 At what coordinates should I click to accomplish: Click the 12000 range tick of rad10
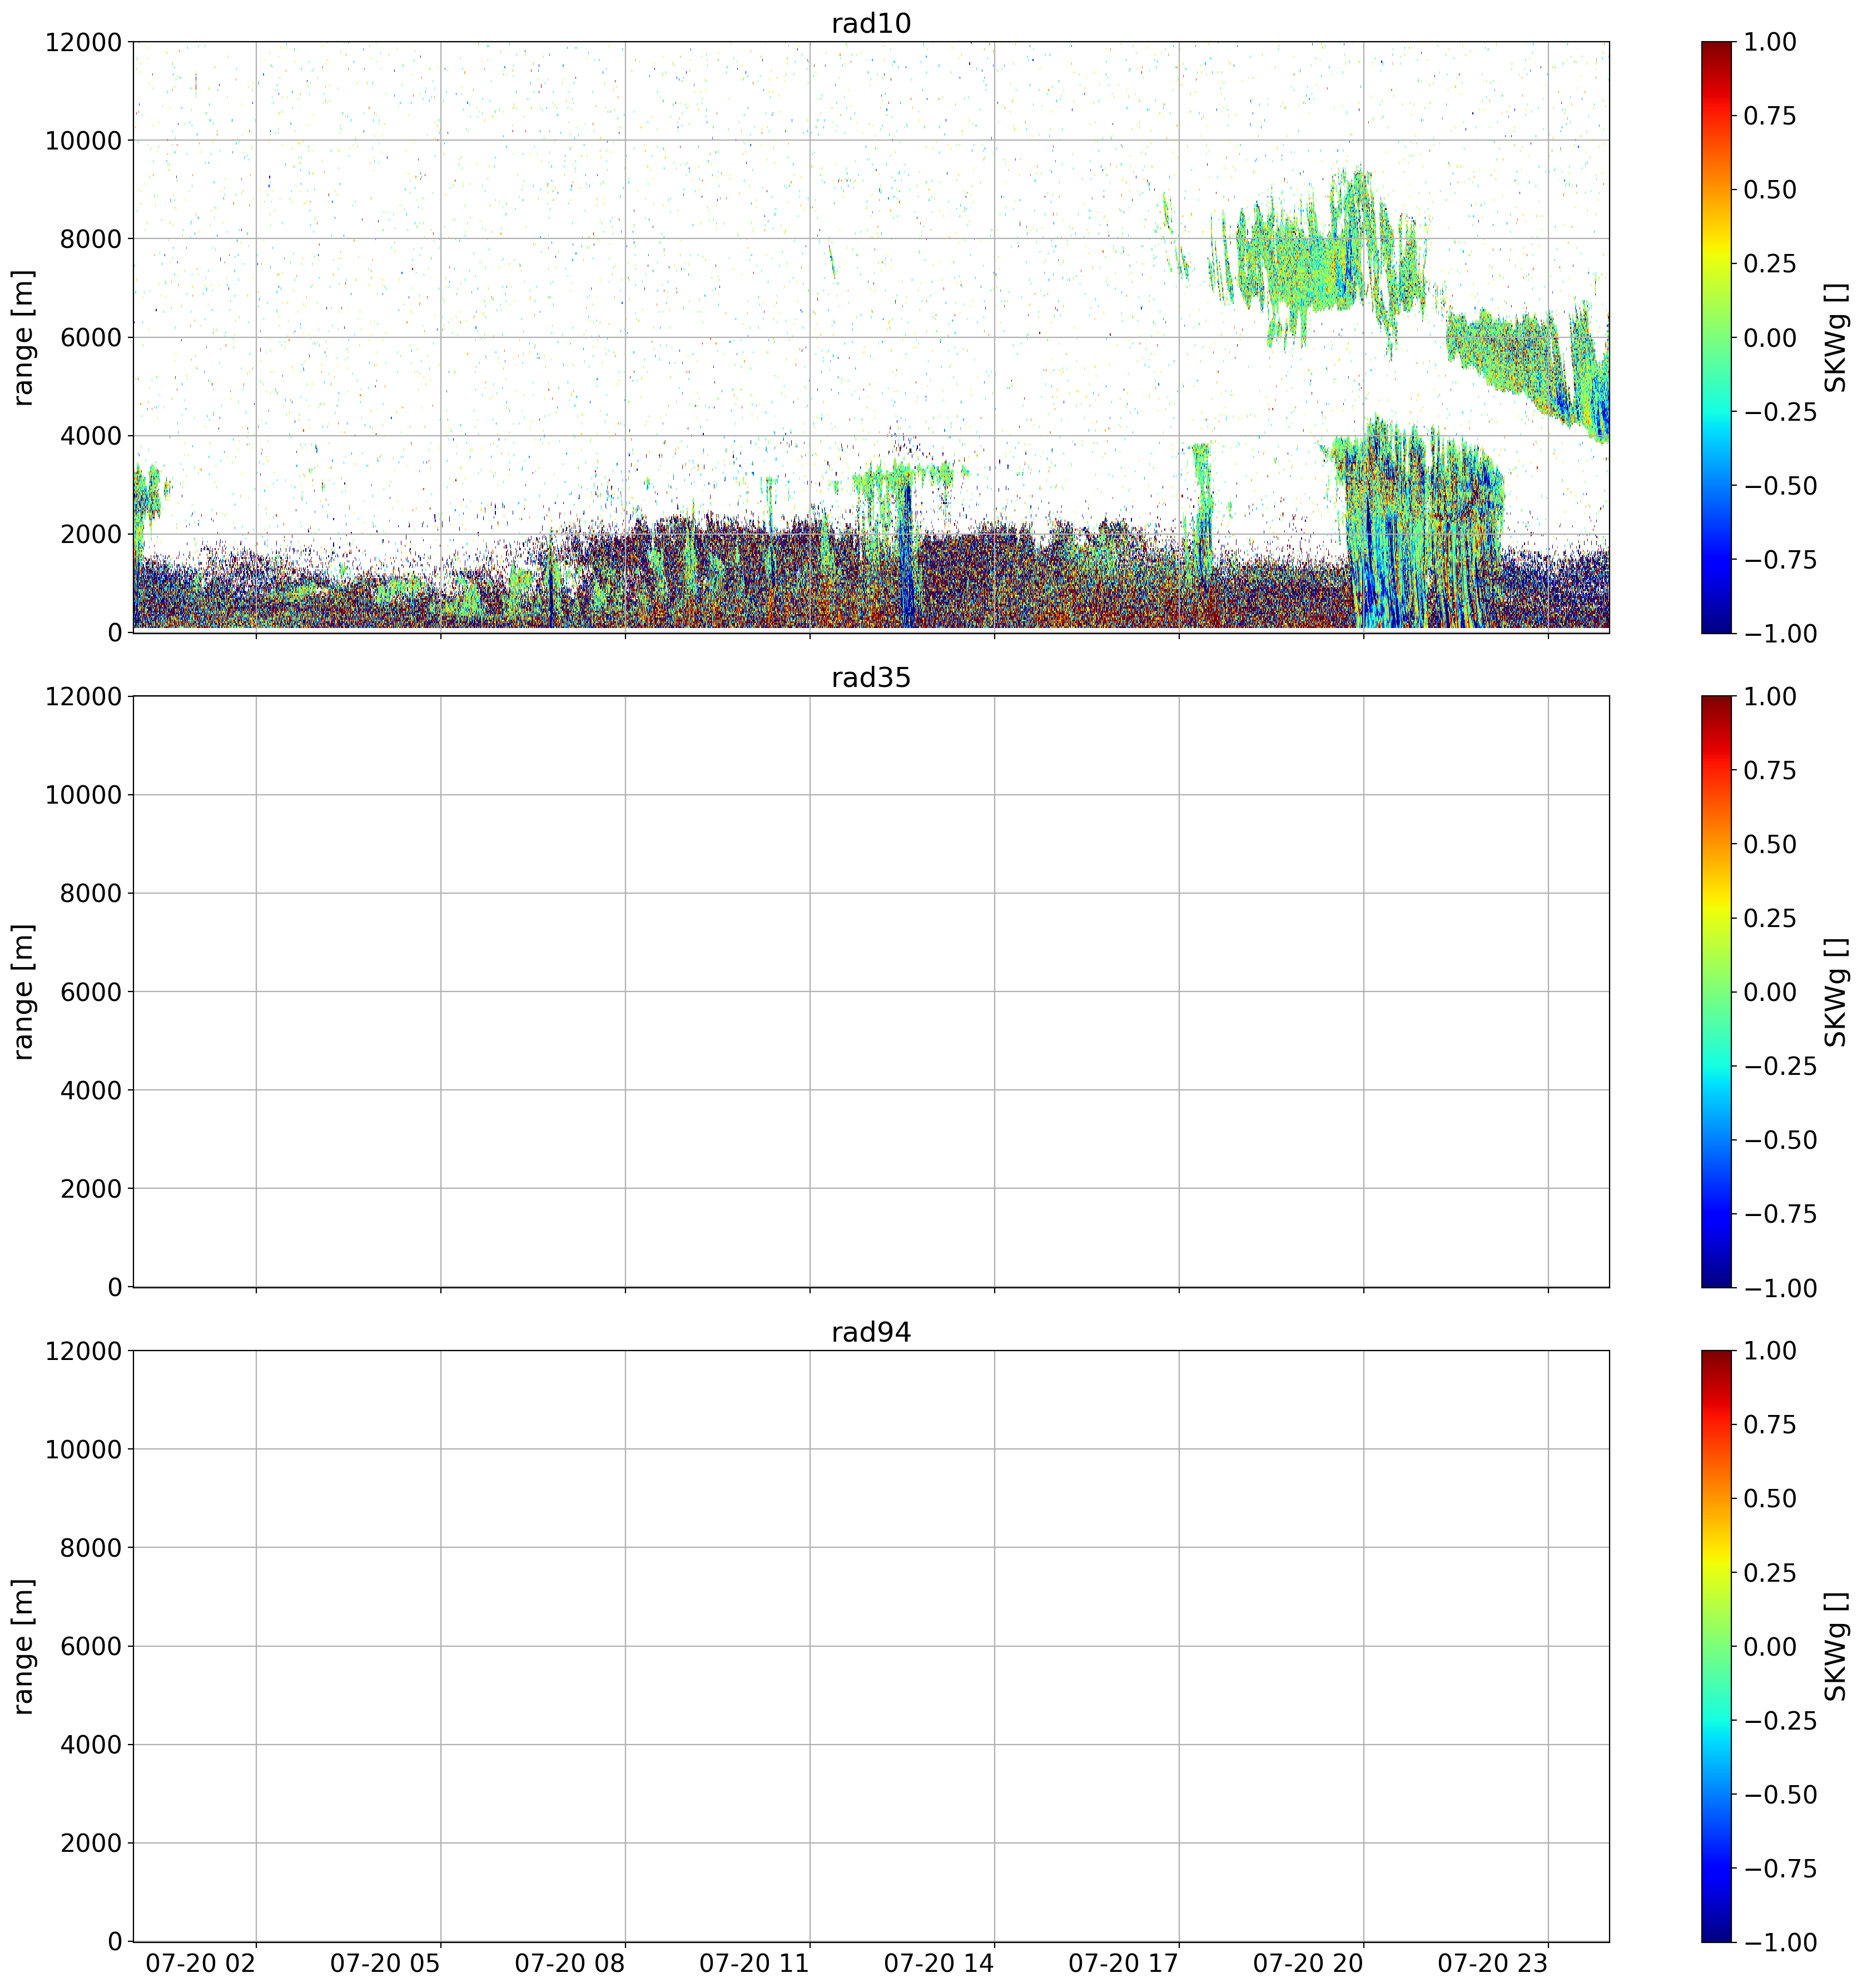click(83, 42)
